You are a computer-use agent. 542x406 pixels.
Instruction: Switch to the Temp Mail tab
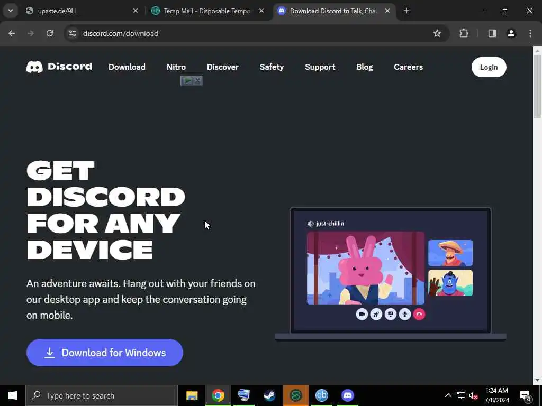point(207,11)
